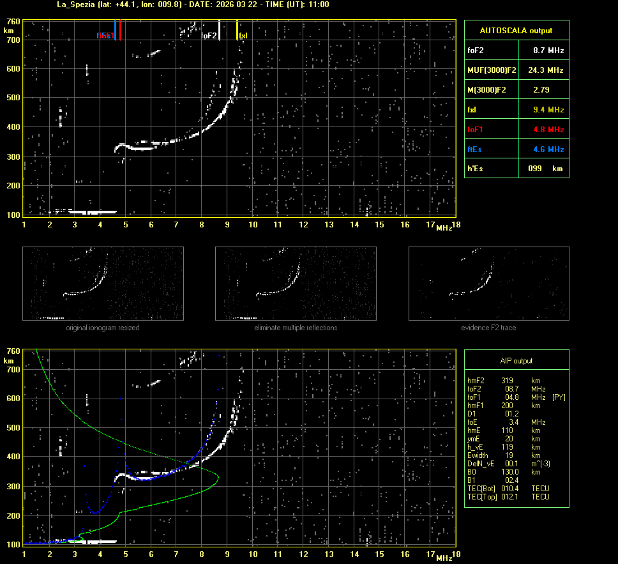This screenshot has width=618, height=564.
Task: Select the blue ftEs 4.6 MHz value
Action: [x=548, y=149]
